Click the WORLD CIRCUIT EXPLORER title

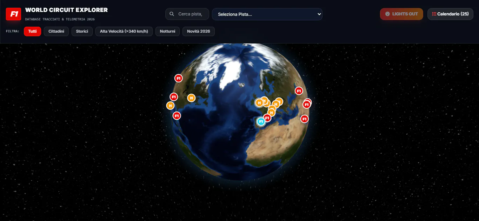coord(66,10)
